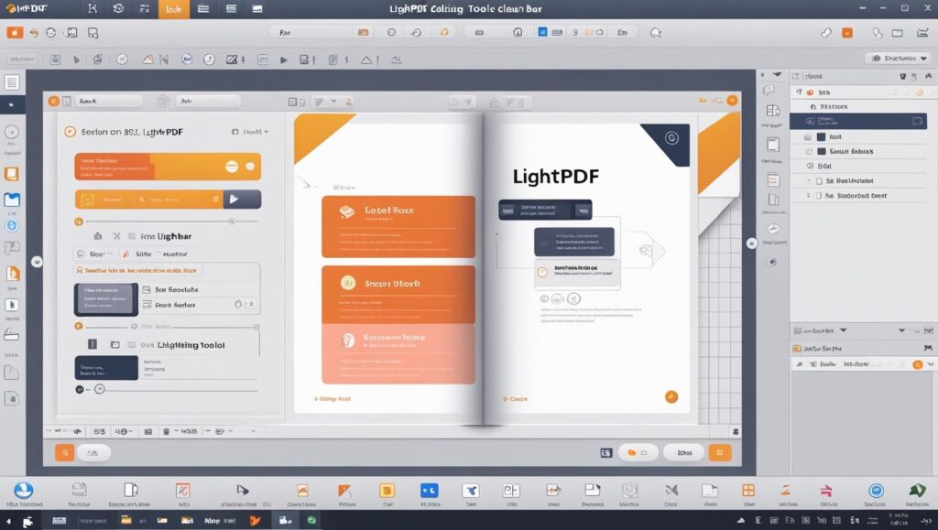Toggle the orange pill switch below the document
Viewport: 938px width, 530px height.
pyautogui.click(x=638, y=452)
